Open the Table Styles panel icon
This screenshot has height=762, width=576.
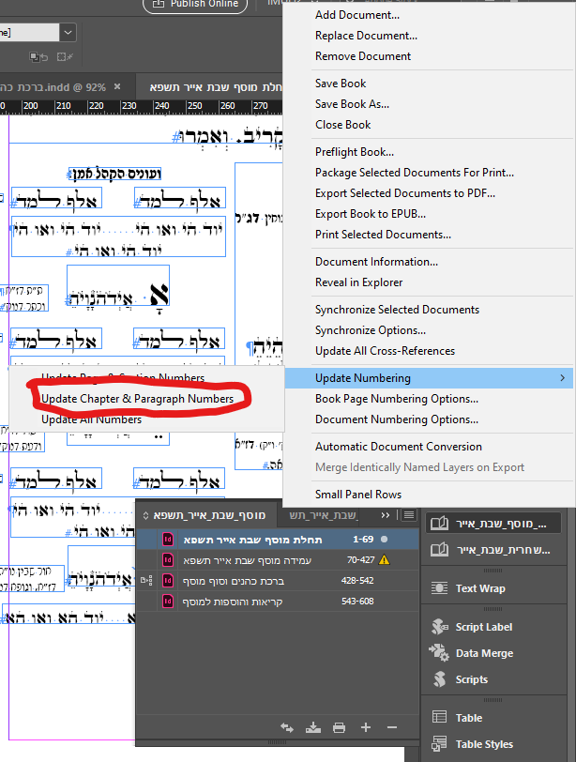coord(439,743)
